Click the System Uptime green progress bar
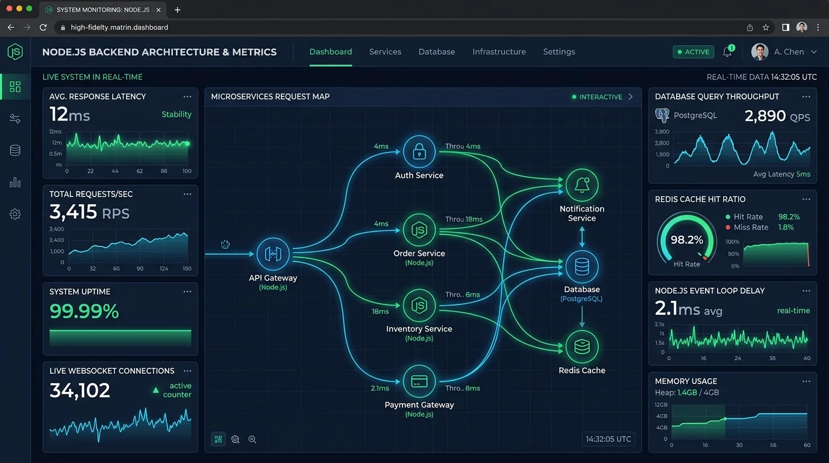Screen dimensions: 829x463 pyautogui.click(x=120, y=338)
